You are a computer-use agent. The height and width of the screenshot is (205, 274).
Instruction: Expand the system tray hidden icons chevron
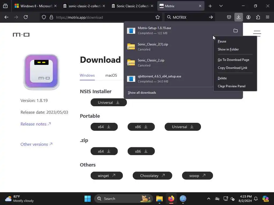(209, 199)
